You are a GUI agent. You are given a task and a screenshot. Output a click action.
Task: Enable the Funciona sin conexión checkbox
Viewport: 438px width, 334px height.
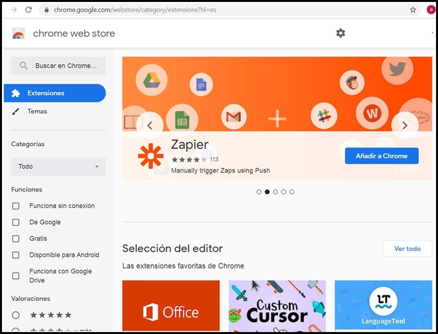[x=16, y=206]
